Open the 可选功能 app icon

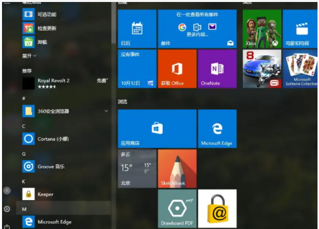29,14
